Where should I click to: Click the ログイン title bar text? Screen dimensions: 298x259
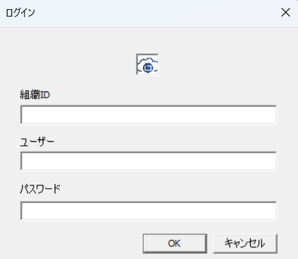[21, 13]
